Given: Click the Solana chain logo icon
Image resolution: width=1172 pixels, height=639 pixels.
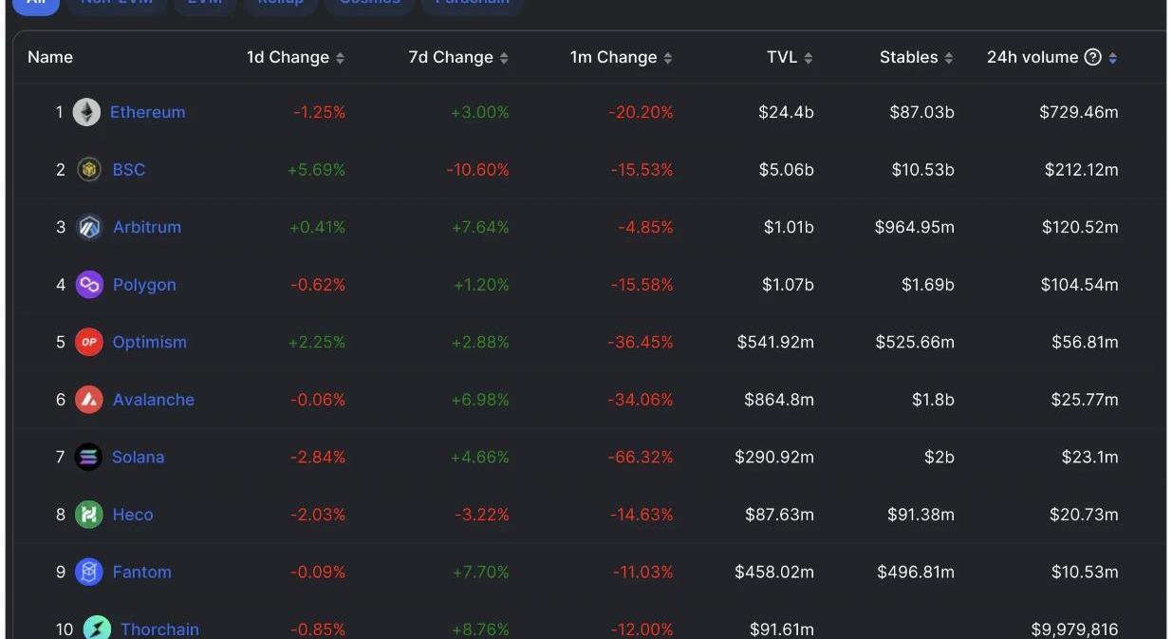Looking at the screenshot, I should tap(88, 457).
